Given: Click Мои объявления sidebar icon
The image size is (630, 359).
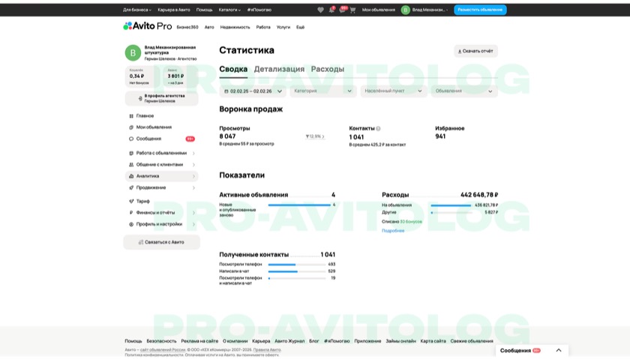Looking at the screenshot, I should click(x=131, y=127).
